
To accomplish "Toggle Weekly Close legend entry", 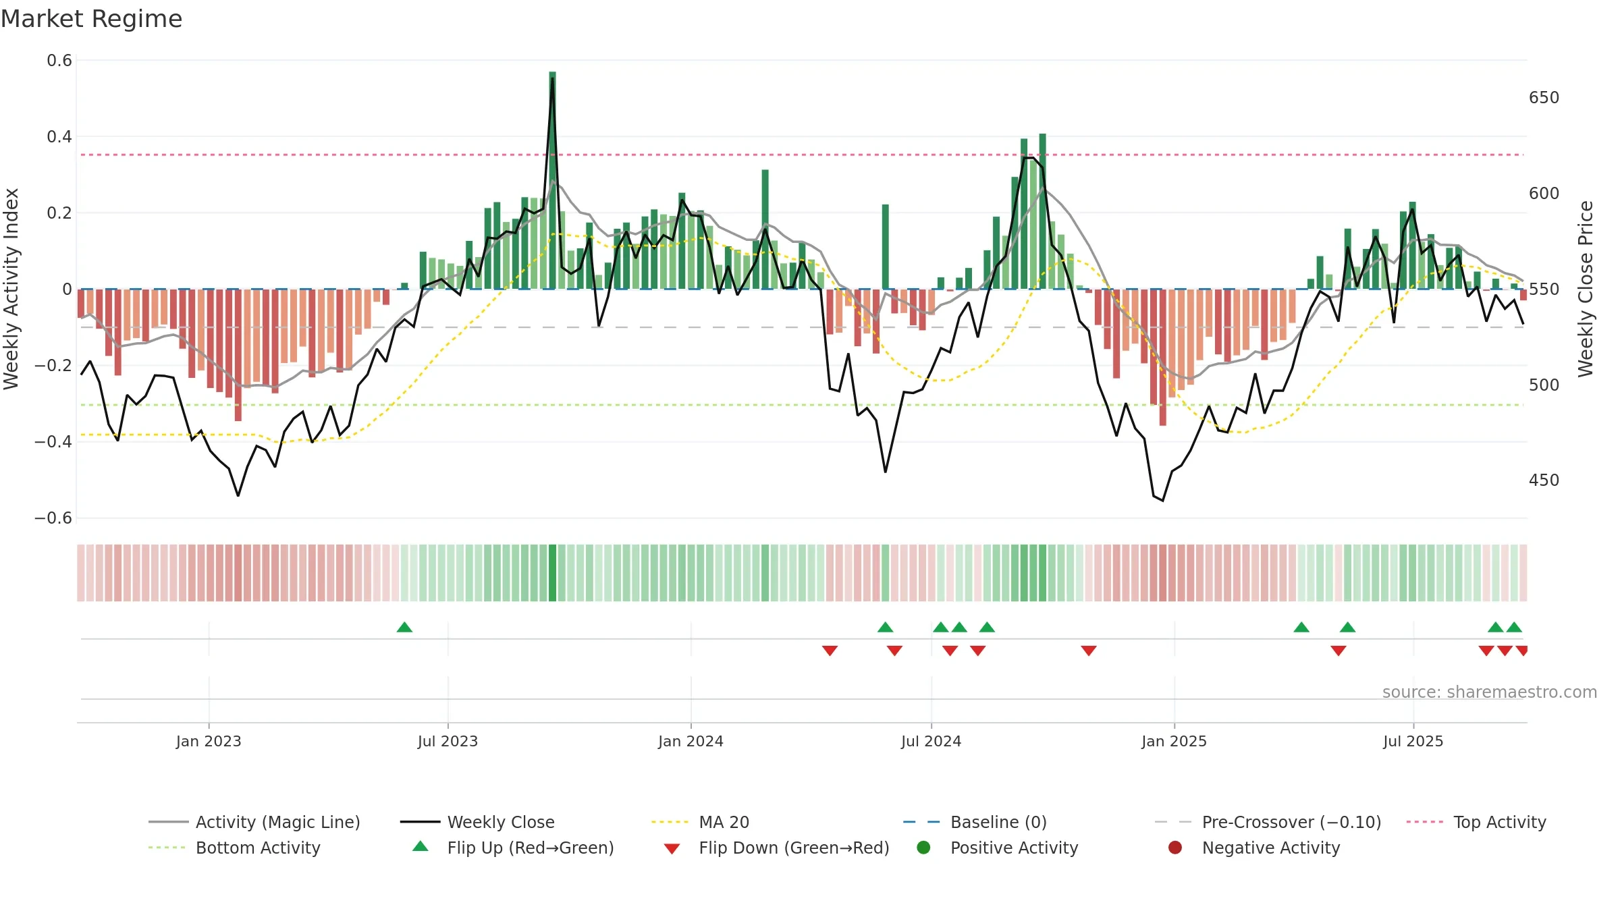I will 477,822.
